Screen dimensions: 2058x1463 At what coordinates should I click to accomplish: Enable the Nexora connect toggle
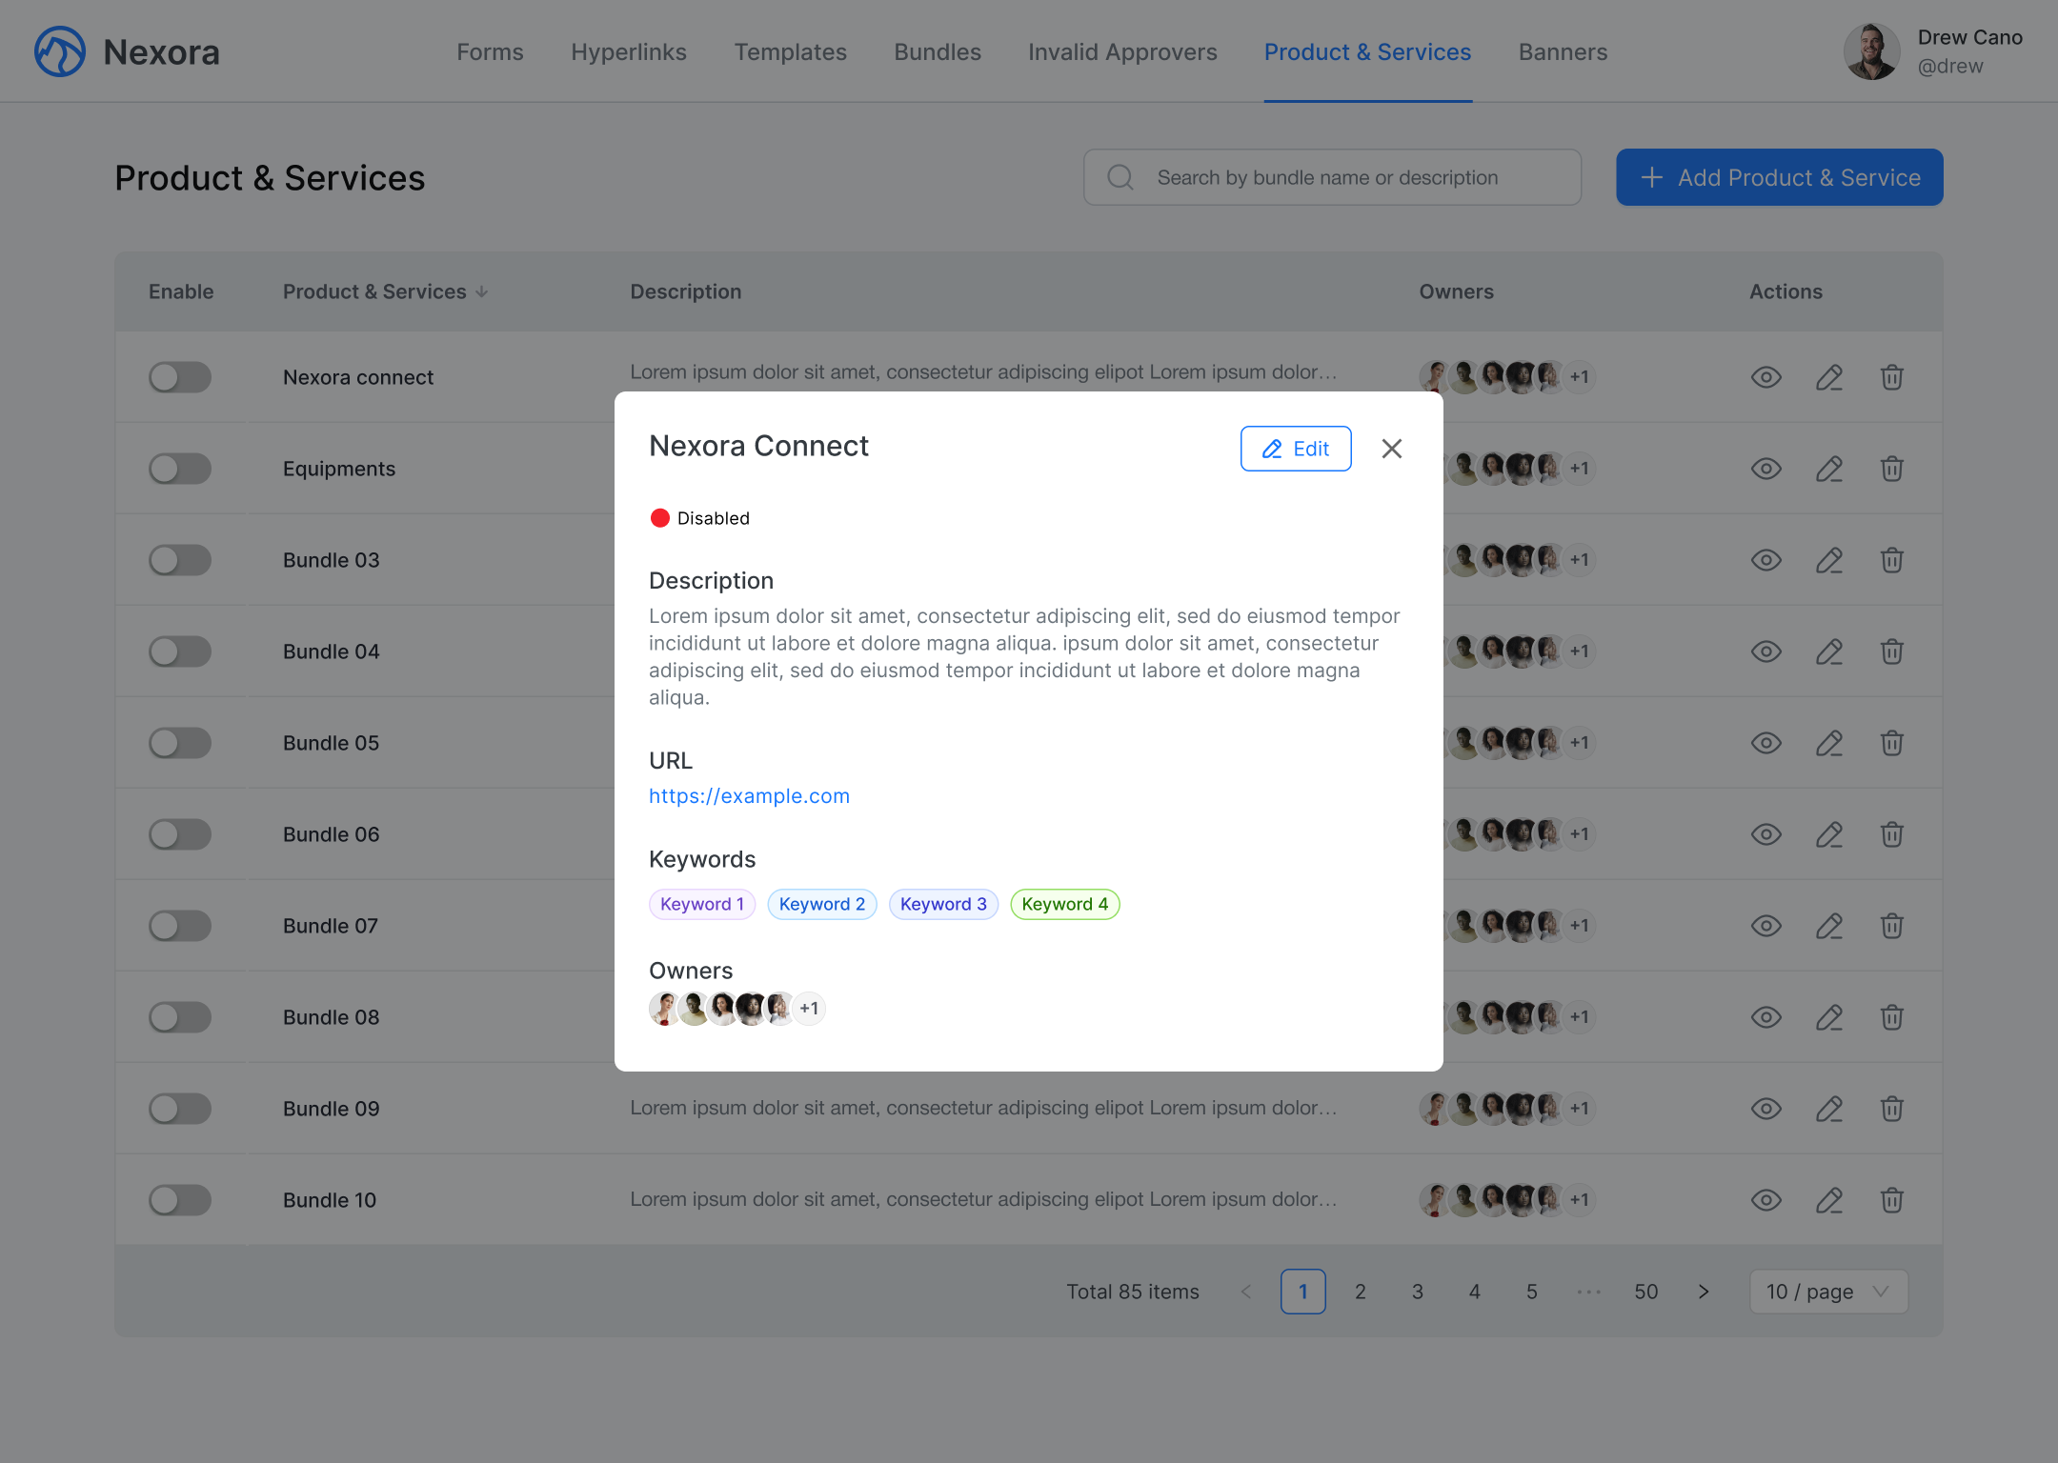click(x=180, y=377)
